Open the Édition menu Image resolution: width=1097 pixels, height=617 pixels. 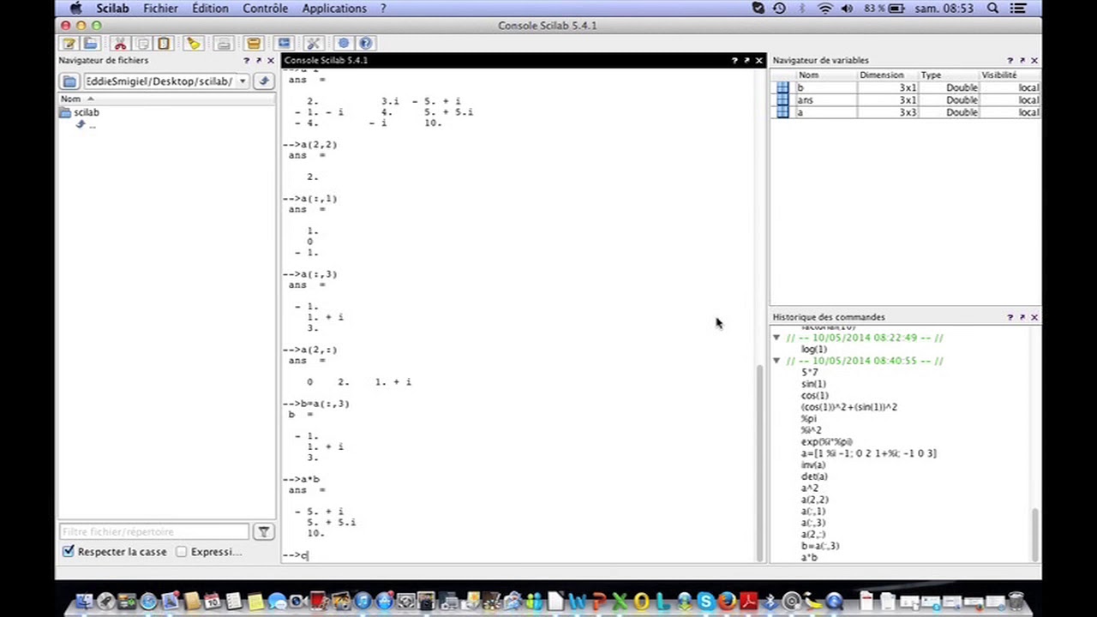click(210, 8)
